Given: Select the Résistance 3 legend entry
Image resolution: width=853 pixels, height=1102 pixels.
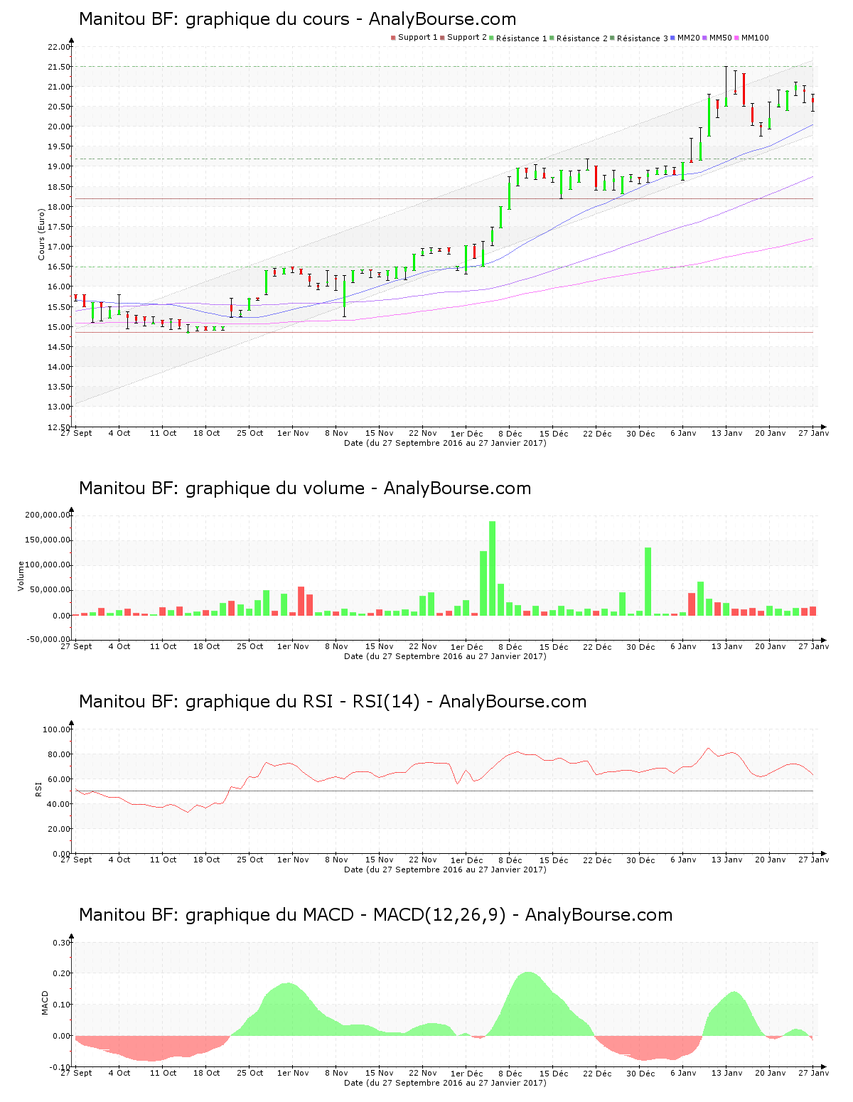Looking at the screenshot, I should pos(639,38).
